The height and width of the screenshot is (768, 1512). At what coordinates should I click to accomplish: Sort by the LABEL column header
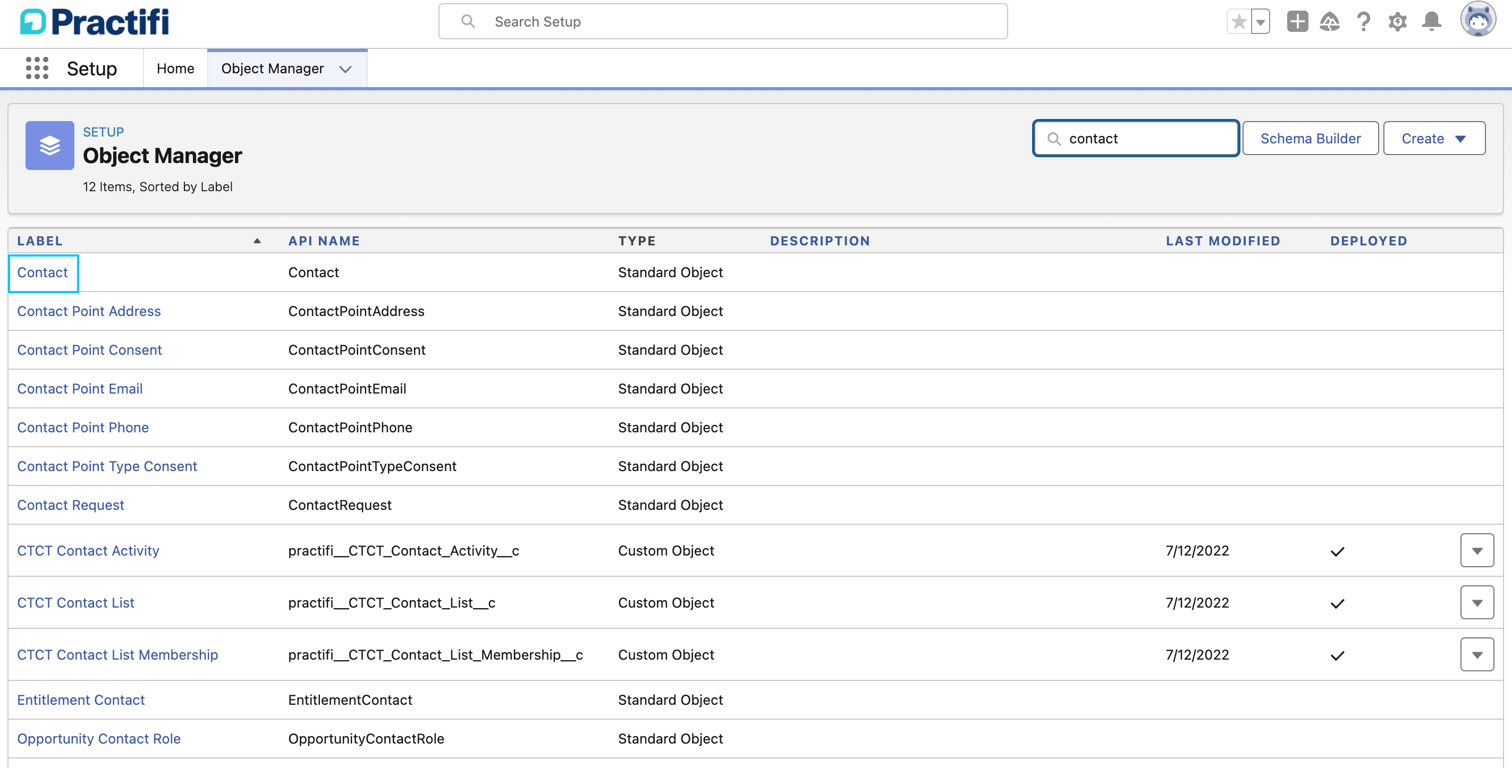coord(40,241)
